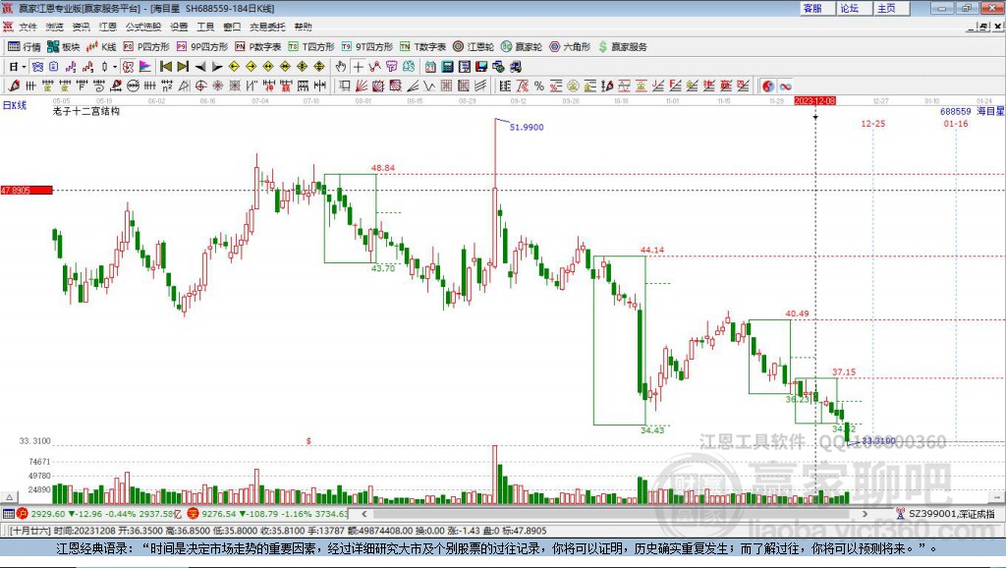Open the 帮助 menu

[x=303, y=27]
